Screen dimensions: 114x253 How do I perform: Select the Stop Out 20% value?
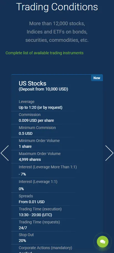(x=22, y=241)
